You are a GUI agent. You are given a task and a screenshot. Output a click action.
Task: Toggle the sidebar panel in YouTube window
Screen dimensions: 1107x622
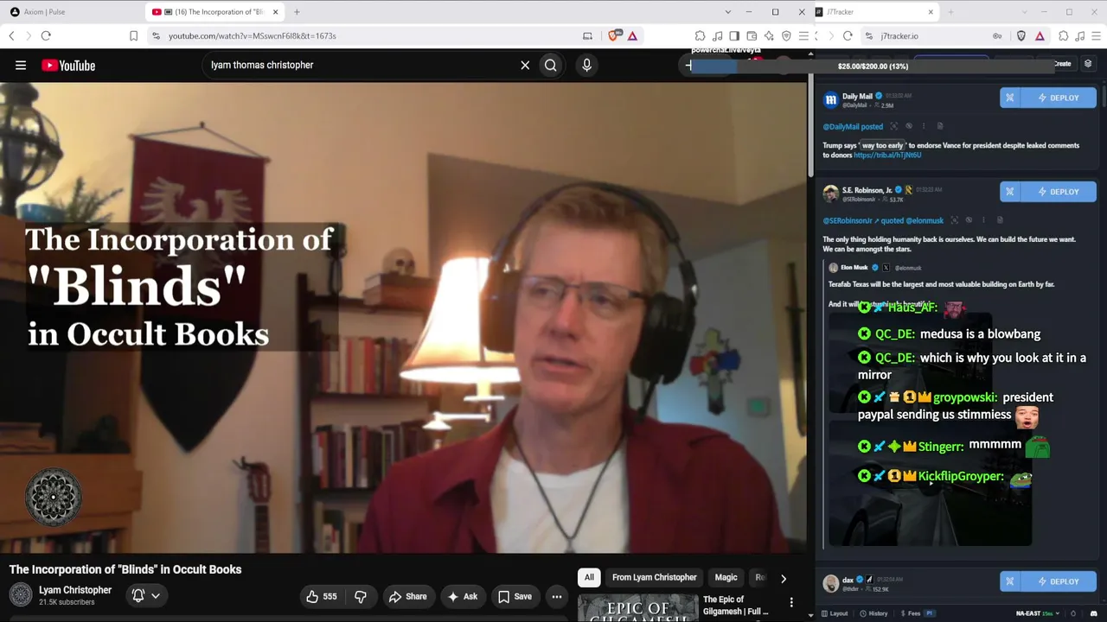click(734, 35)
